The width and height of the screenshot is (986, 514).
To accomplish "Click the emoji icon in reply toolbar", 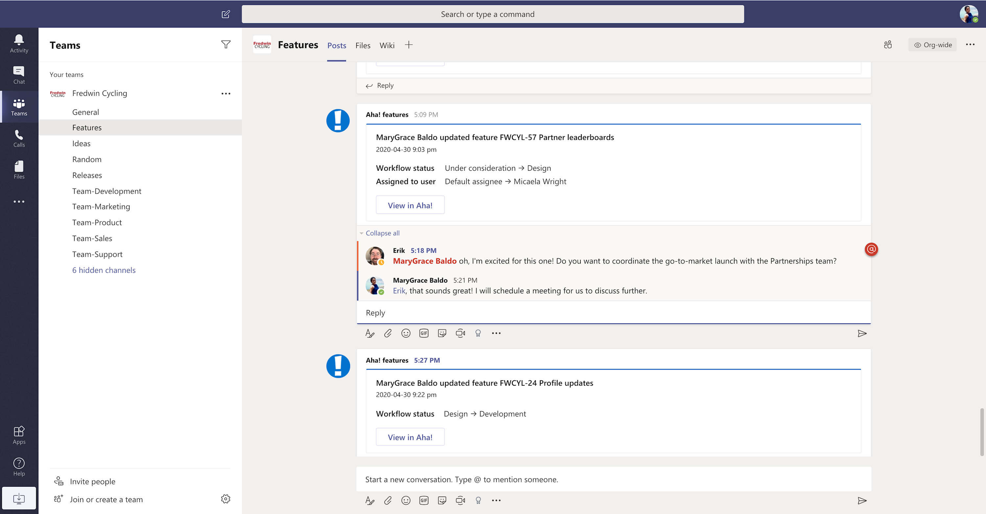I will (405, 333).
